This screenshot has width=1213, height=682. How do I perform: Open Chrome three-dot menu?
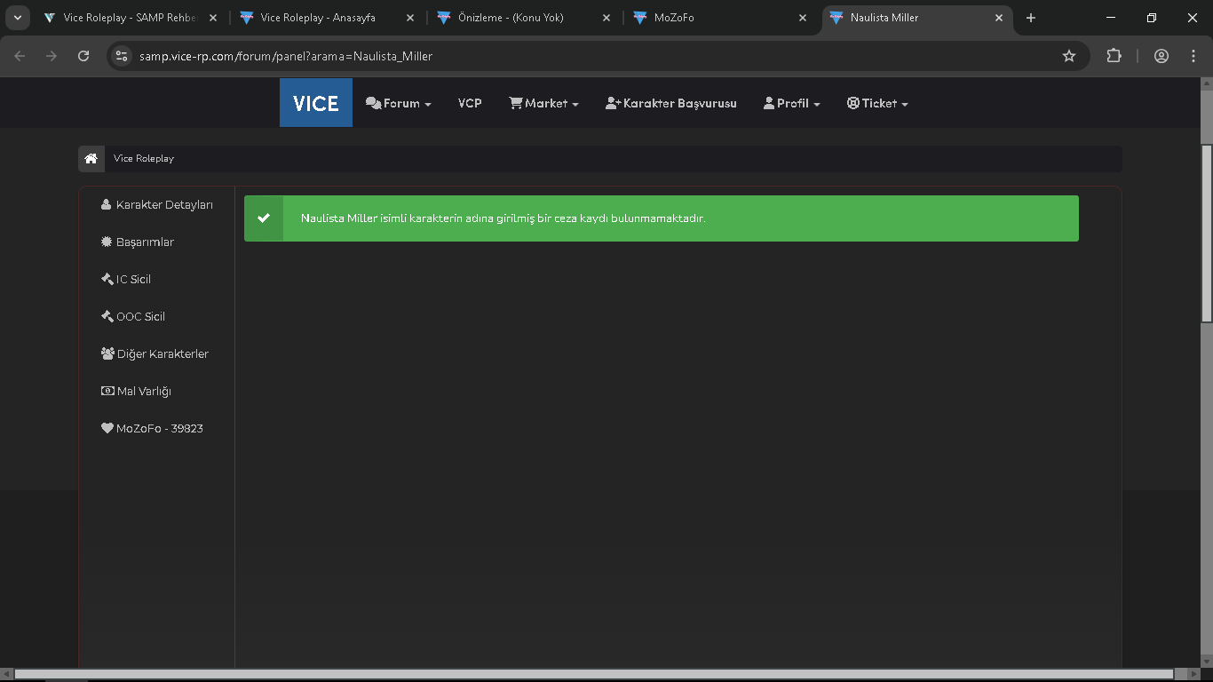pos(1193,56)
